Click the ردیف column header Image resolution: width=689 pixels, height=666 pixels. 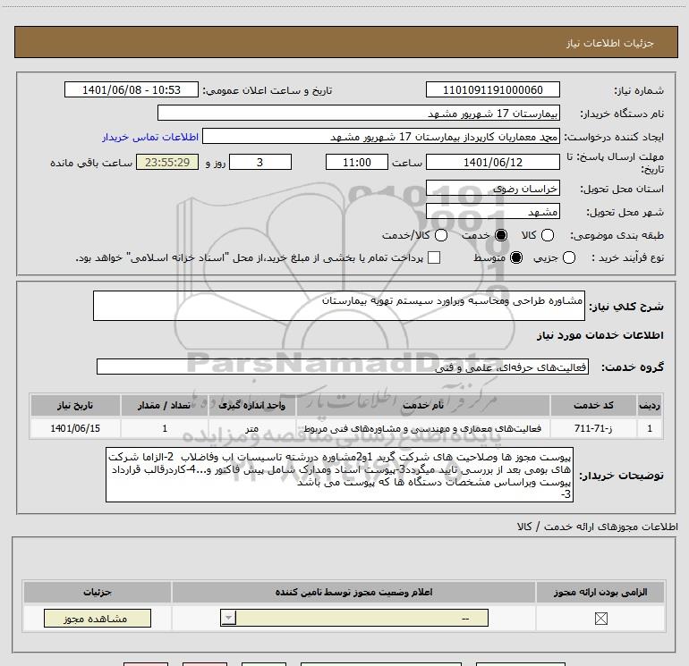(x=650, y=405)
